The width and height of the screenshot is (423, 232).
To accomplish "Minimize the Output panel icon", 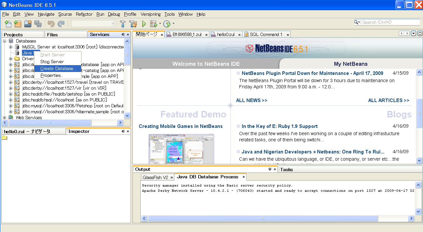I will (x=270, y=169).
